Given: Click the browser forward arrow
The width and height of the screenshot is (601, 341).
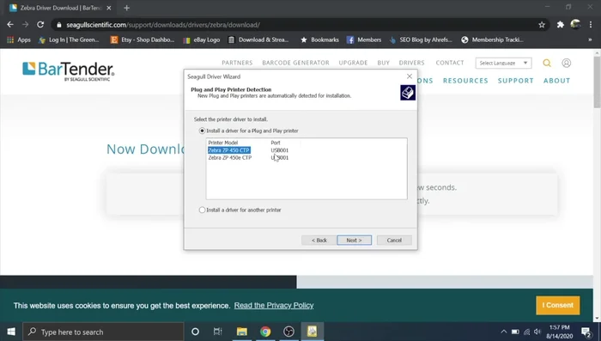Looking at the screenshot, I should coord(25,25).
